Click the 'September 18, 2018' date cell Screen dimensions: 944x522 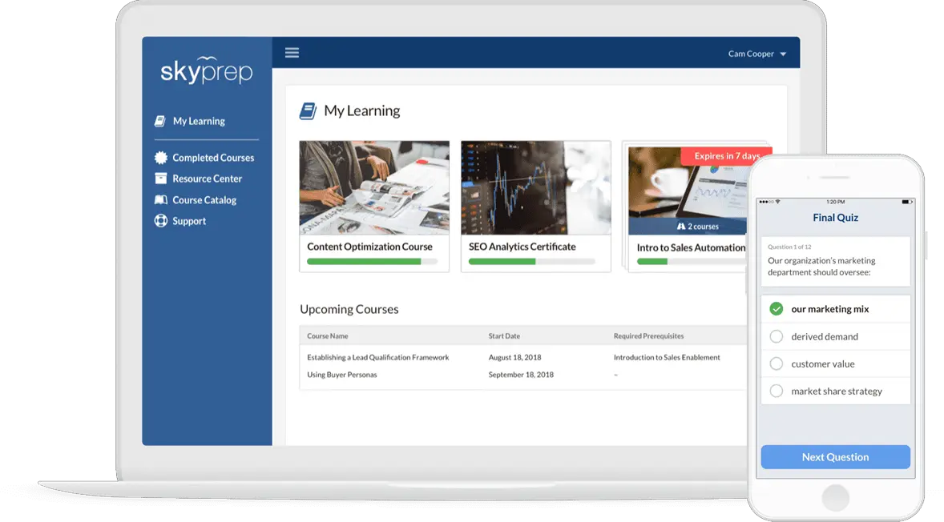[x=521, y=375]
